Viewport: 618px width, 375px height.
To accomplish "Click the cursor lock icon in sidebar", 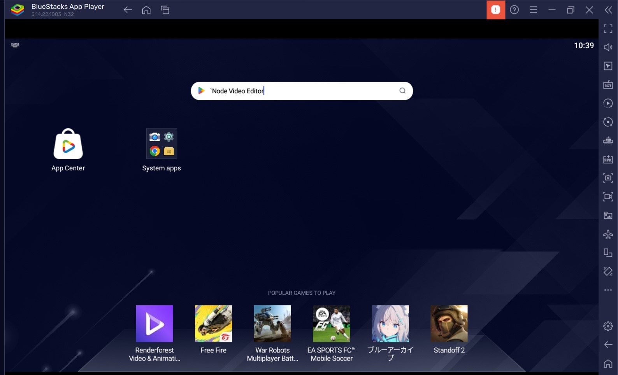I will [x=608, y=66].
